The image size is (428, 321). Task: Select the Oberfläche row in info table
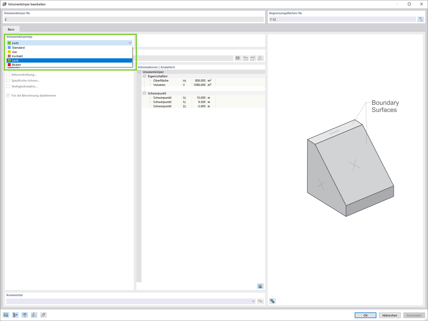point(203,81)
